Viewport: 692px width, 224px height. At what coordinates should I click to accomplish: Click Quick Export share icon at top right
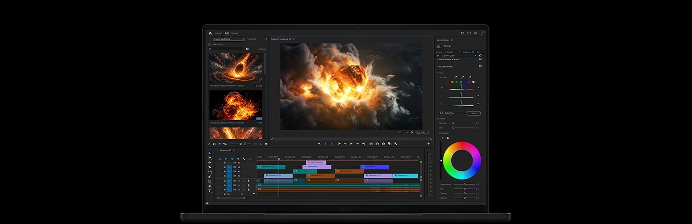coord(469,33)
